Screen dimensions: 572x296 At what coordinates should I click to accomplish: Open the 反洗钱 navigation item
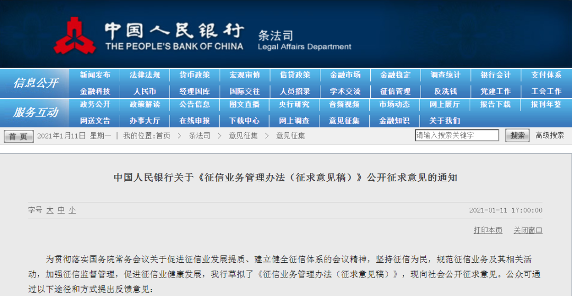(445, 91)
